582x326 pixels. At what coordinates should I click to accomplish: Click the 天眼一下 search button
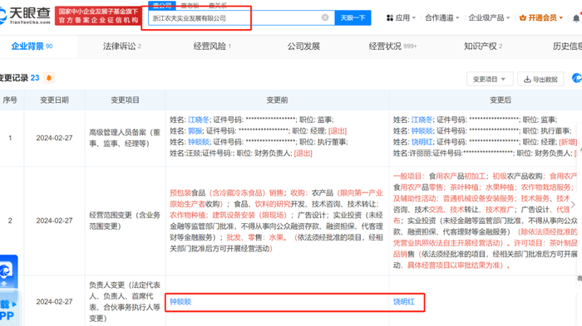pyautogui.click(x=353, y=17)
